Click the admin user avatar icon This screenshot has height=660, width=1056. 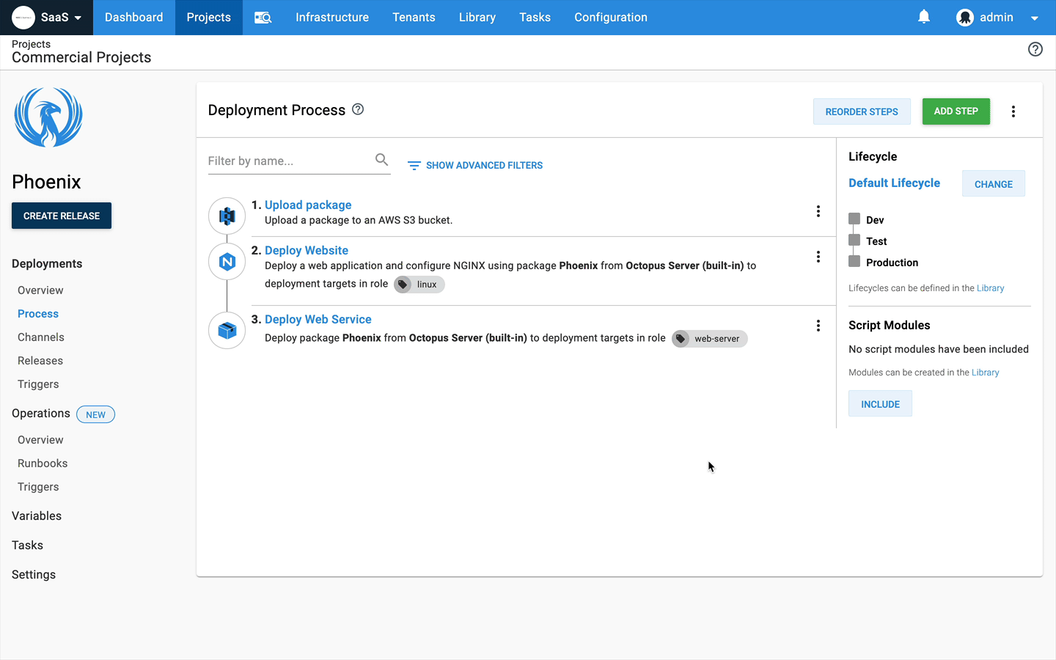click(965, 18)
